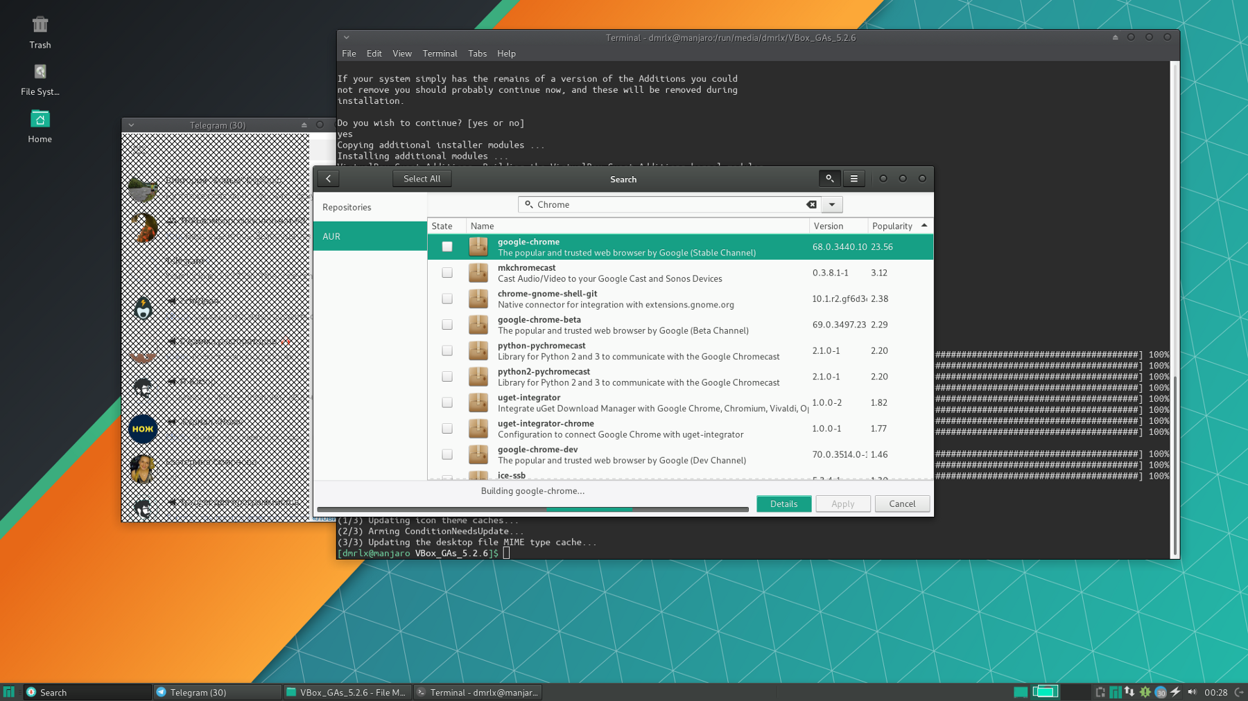Viewport: 1248px width, 701px height.
Task: Click the chrome-gnome-shell-git package icon
Action: 478,299
